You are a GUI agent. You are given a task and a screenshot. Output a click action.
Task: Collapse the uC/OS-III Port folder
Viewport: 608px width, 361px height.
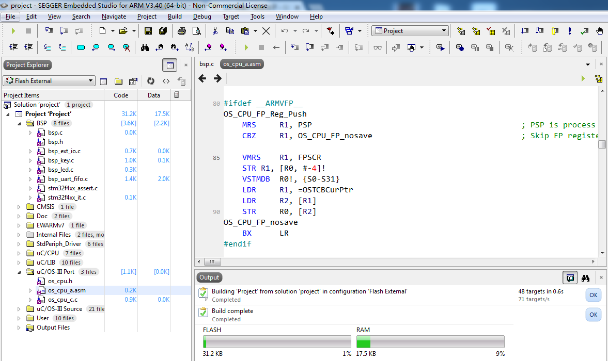(x=19, y=272)
